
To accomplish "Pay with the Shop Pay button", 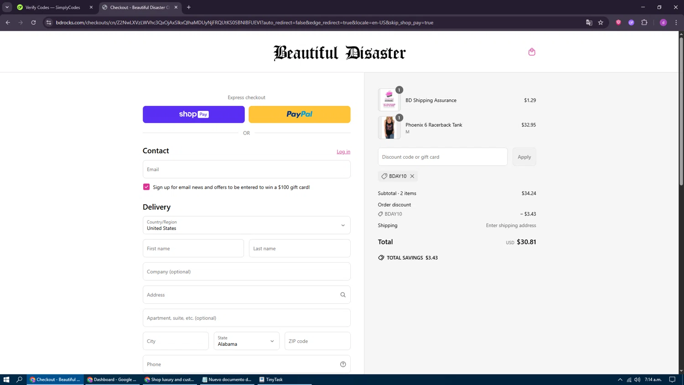I will point(194,114).
